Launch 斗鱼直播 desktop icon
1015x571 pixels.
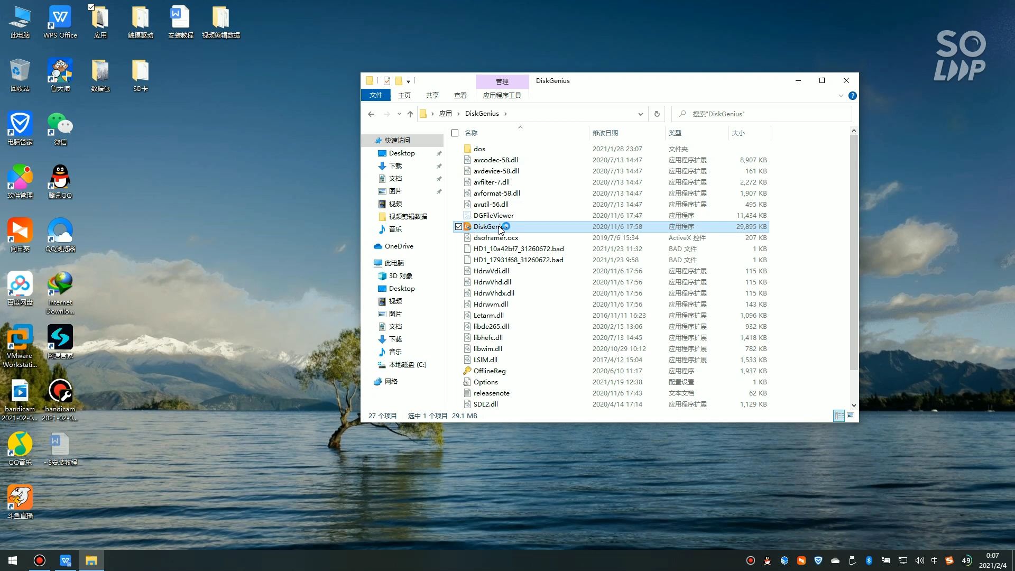coord(20,502)
